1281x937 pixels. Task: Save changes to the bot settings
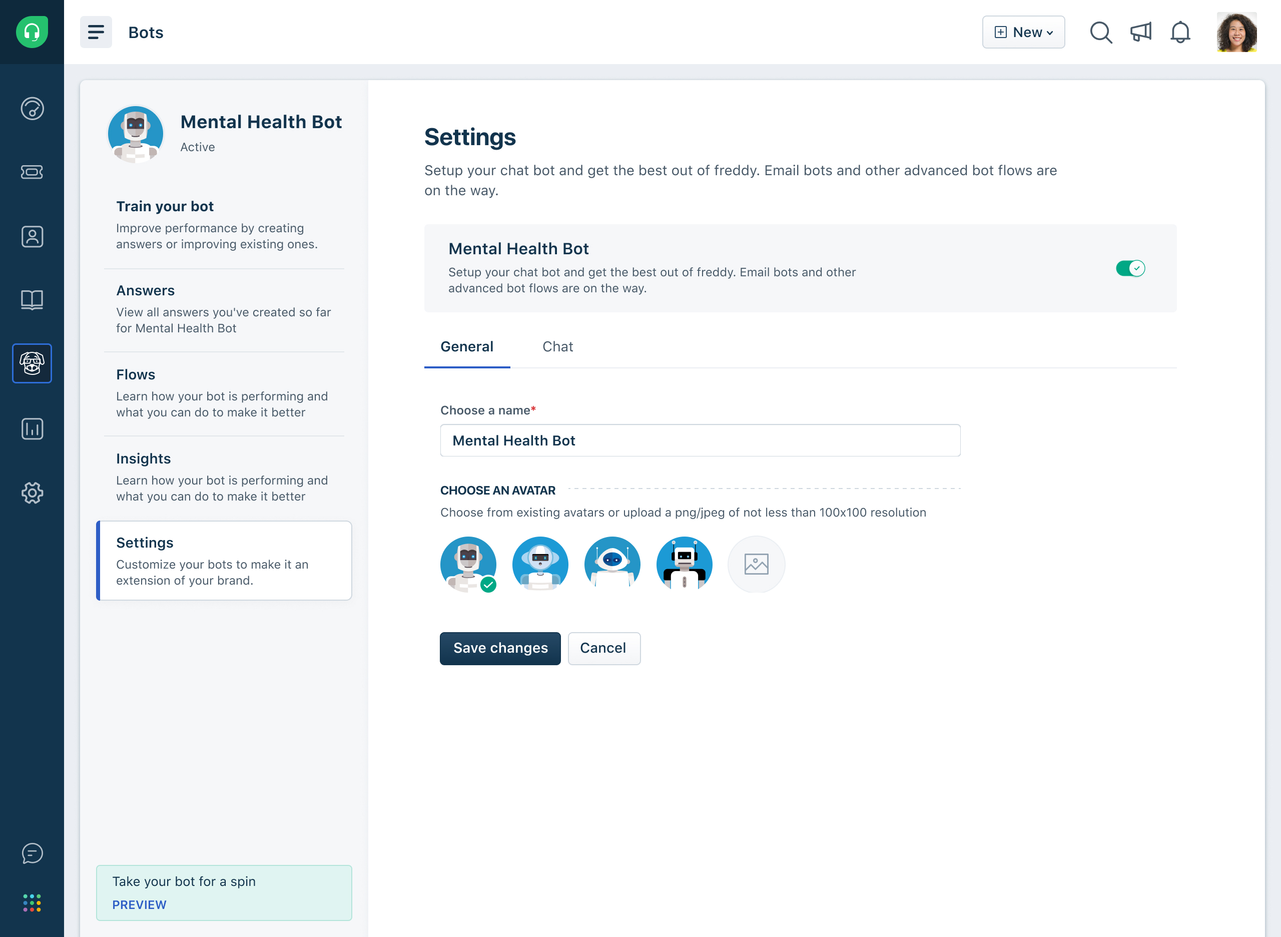click(x=499, y=648)
